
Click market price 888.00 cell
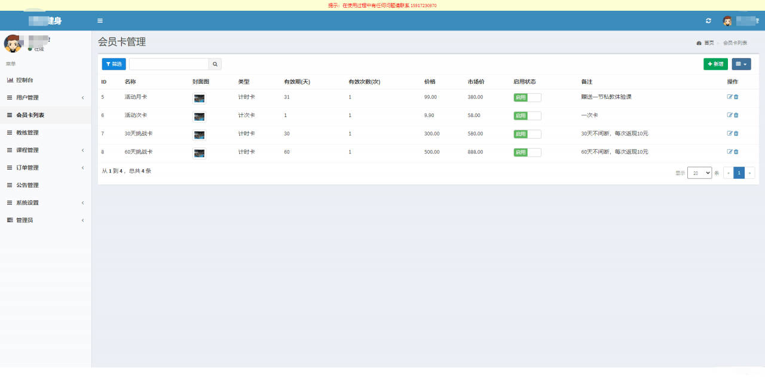point(476,152)
